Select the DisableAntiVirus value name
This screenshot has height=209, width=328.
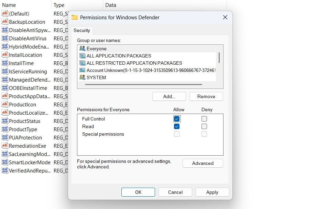(28, 39)
